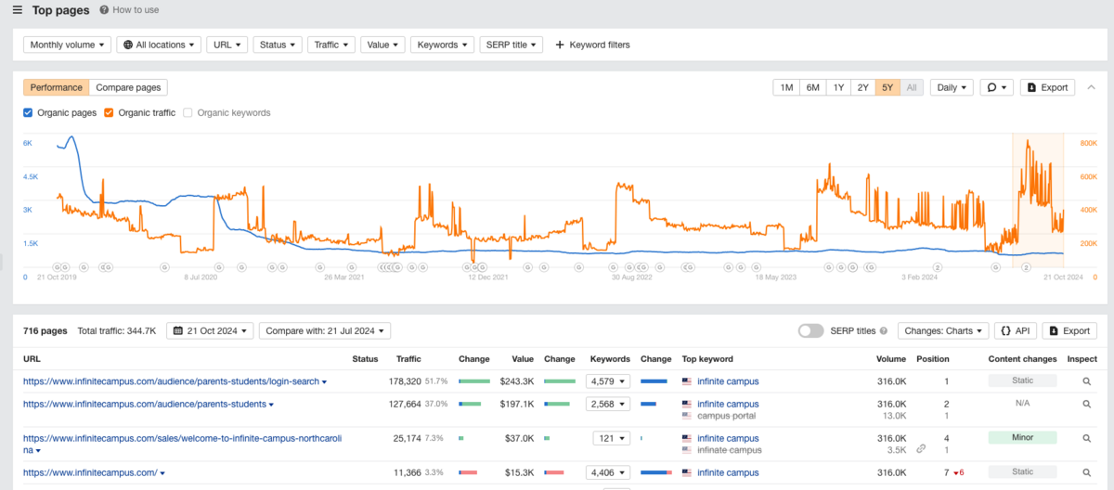Enable the Organic keywords checkbox
Viewport: 1114px width, 490px height.
click(188, 113)
